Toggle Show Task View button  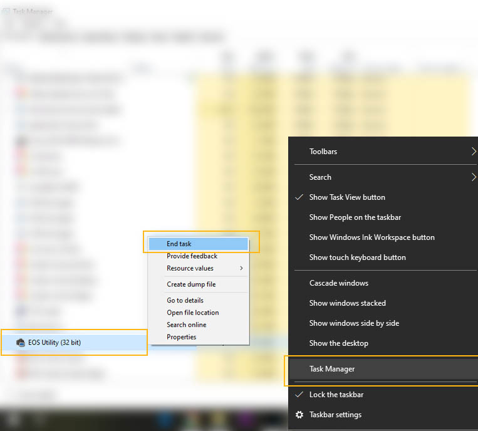[x=383, y=197]
